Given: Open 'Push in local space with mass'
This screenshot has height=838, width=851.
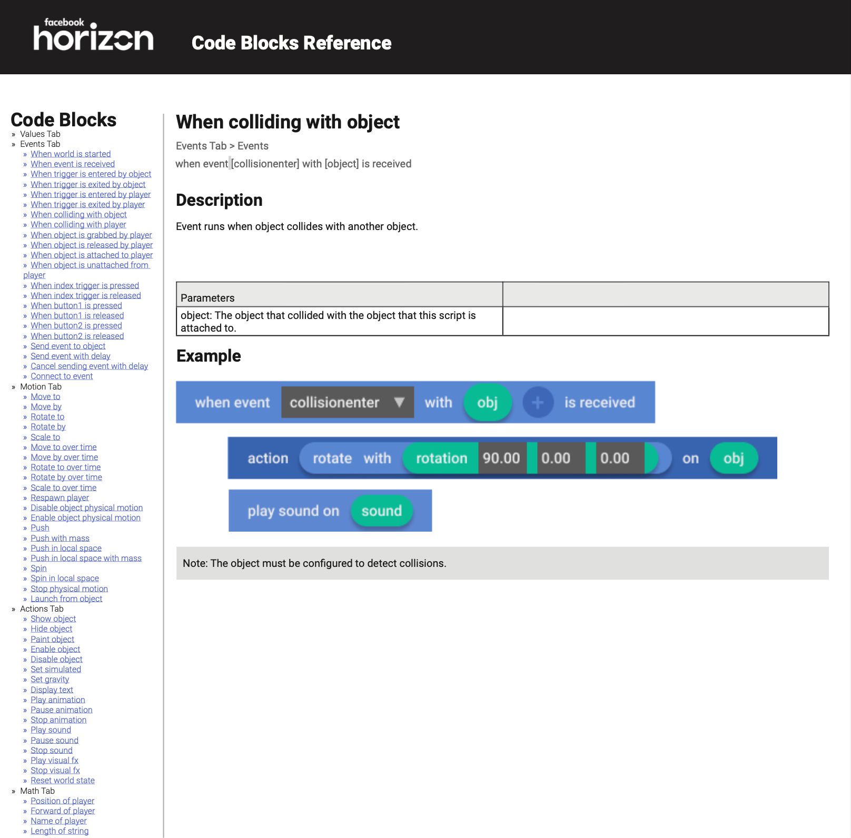Looking at the screenshot, I should (x=86, y=558).
